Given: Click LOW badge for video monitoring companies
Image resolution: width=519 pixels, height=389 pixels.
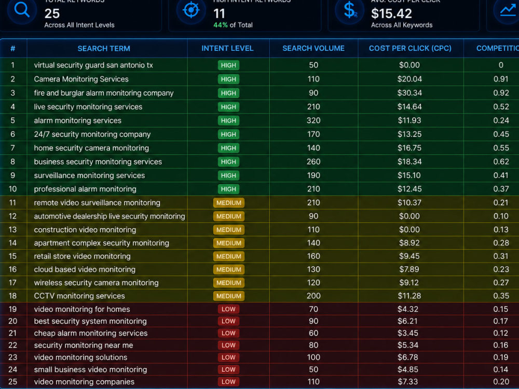Looking at the screenshot, I should click(x=228, y=382).
